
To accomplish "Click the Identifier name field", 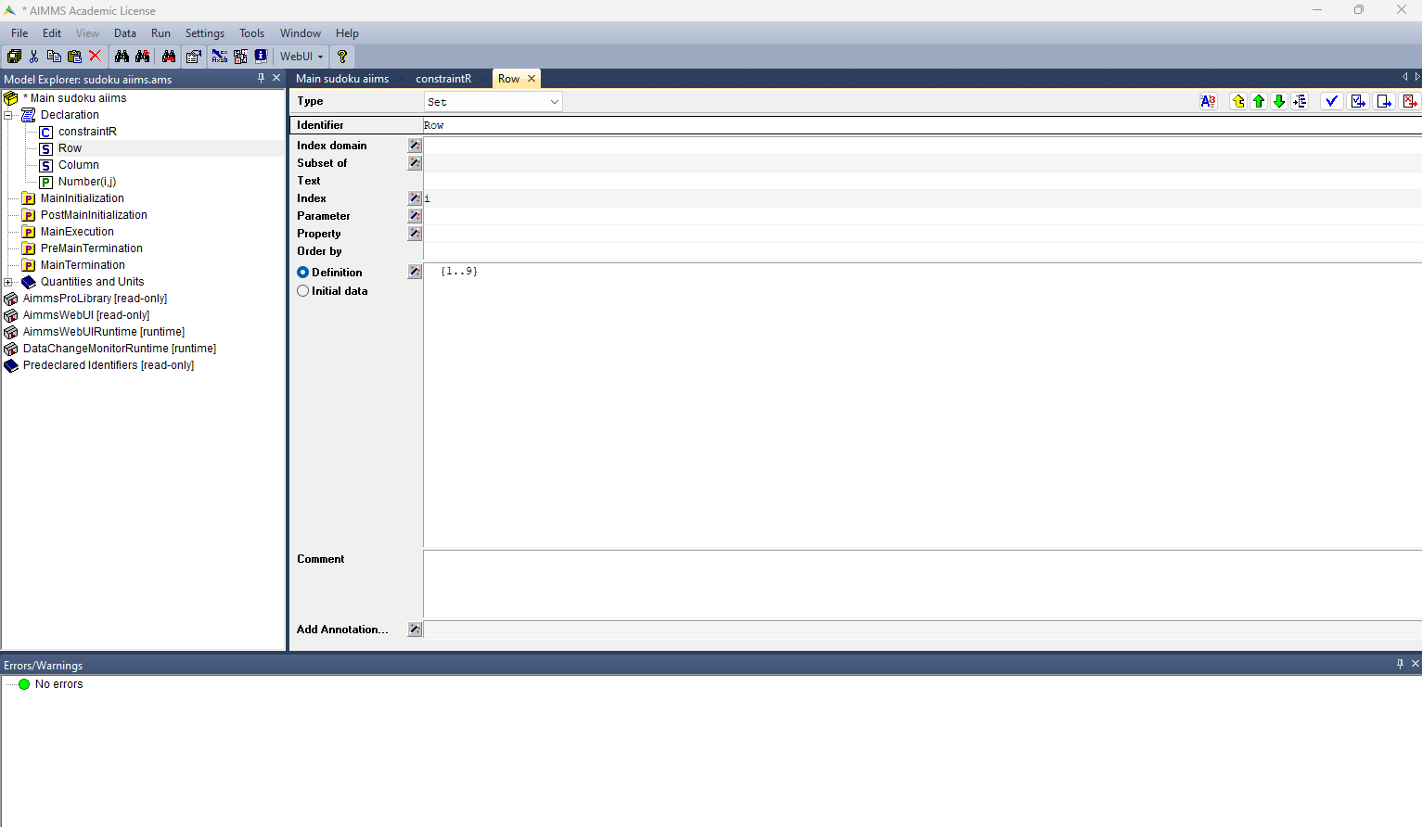I will pyautogui.click(x=922, y=125).
